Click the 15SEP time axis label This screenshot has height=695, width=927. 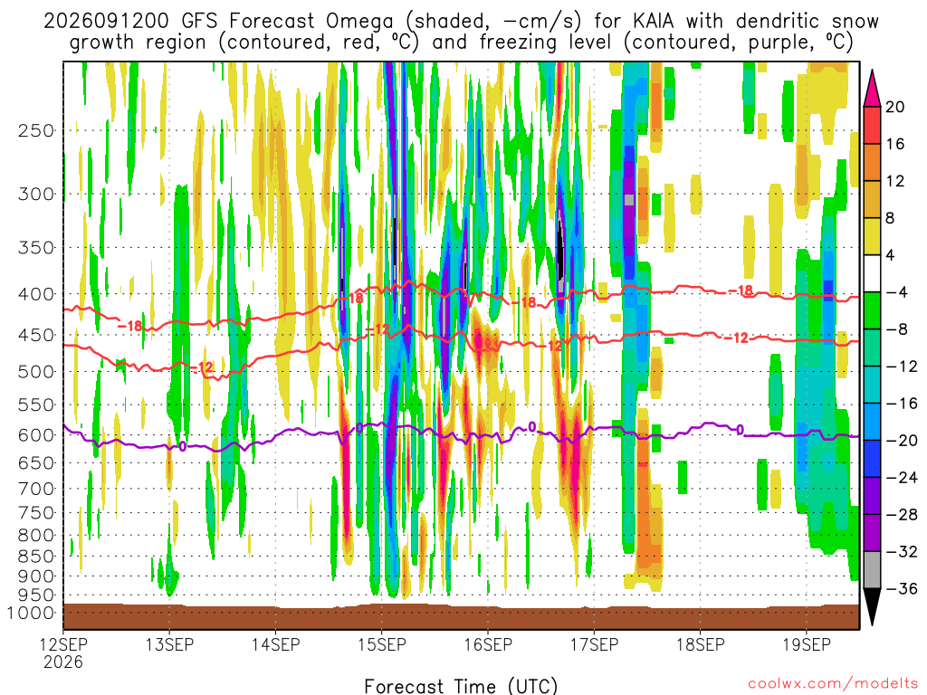(381, 644)
